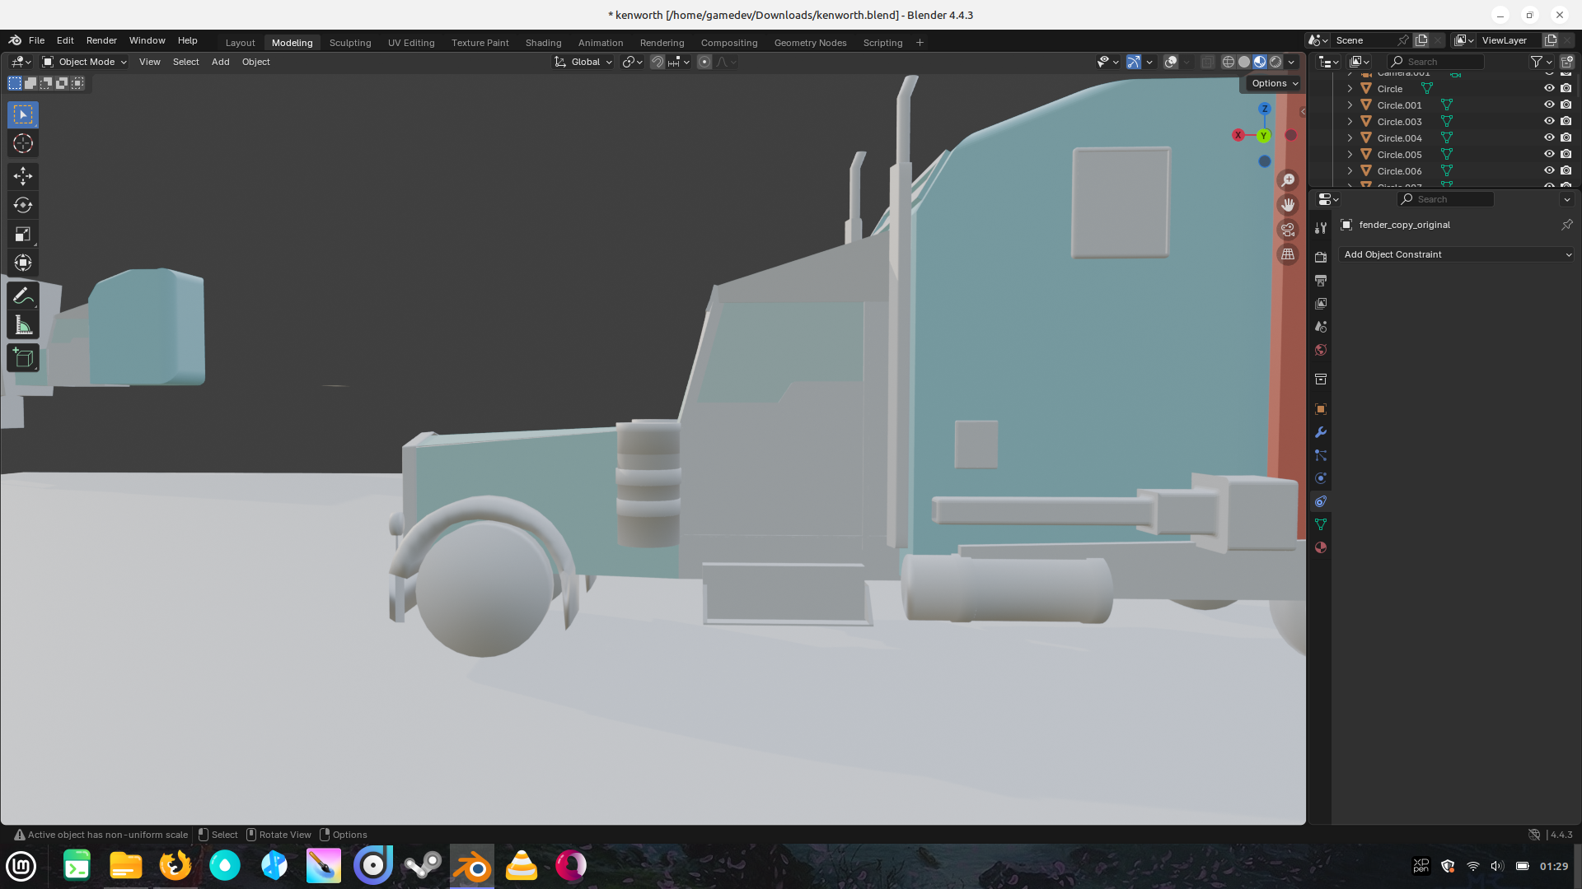This screenshot has width=1582, height=889.
Task: Switch to rendered viewport shading
Action: coord(1275,62)
